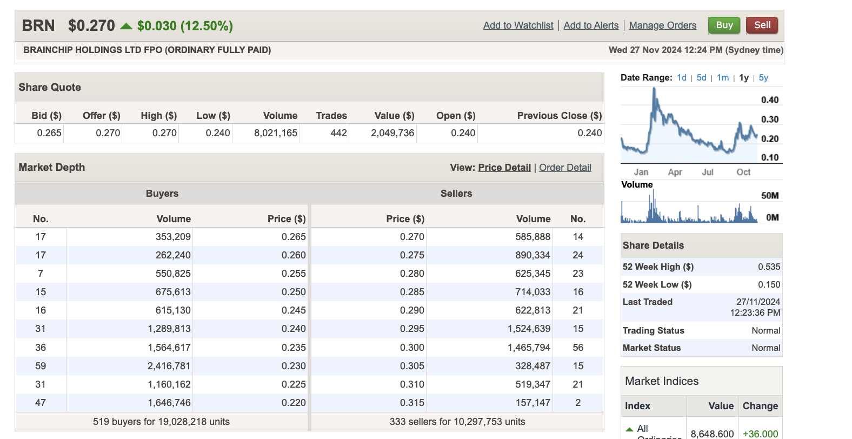
Task: Click seller volume 714,033
Action: (532, 292)
